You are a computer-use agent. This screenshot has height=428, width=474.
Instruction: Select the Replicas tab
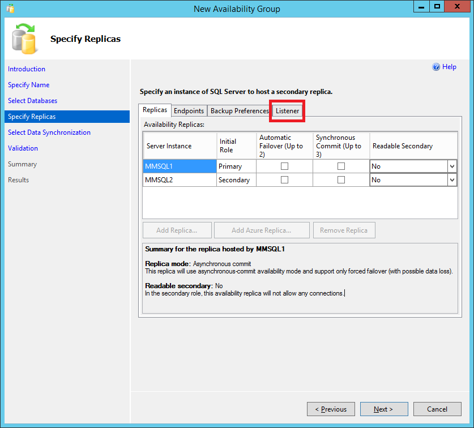(x=155, y=110)
